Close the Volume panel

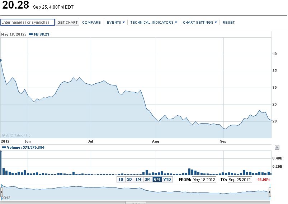(x=277, y=147)
